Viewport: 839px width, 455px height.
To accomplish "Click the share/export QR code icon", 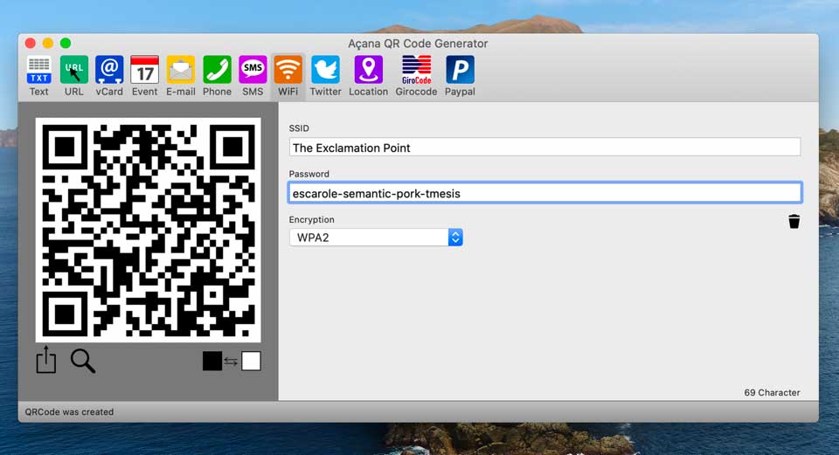I will point(46,360).
